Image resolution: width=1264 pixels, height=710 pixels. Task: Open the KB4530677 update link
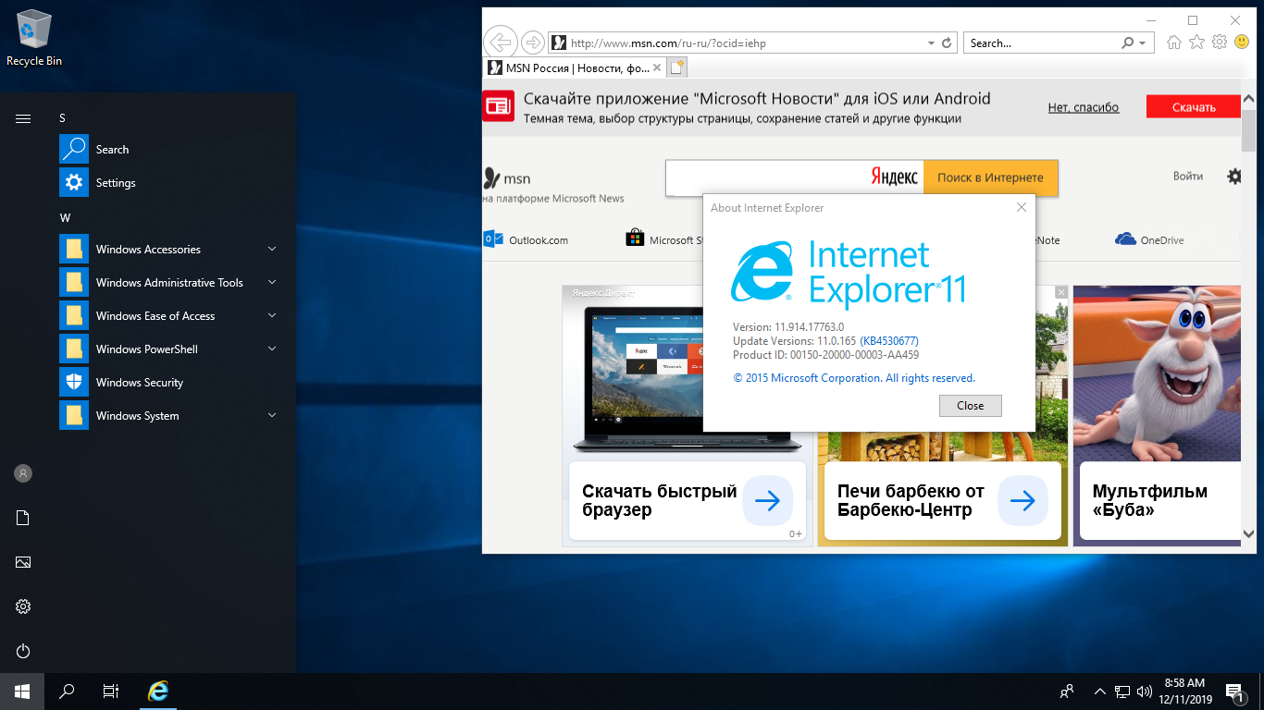[x=889, y=341]
